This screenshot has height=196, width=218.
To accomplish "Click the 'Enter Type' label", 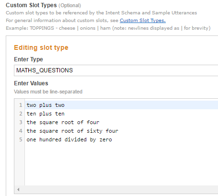I will click(28, 59).
